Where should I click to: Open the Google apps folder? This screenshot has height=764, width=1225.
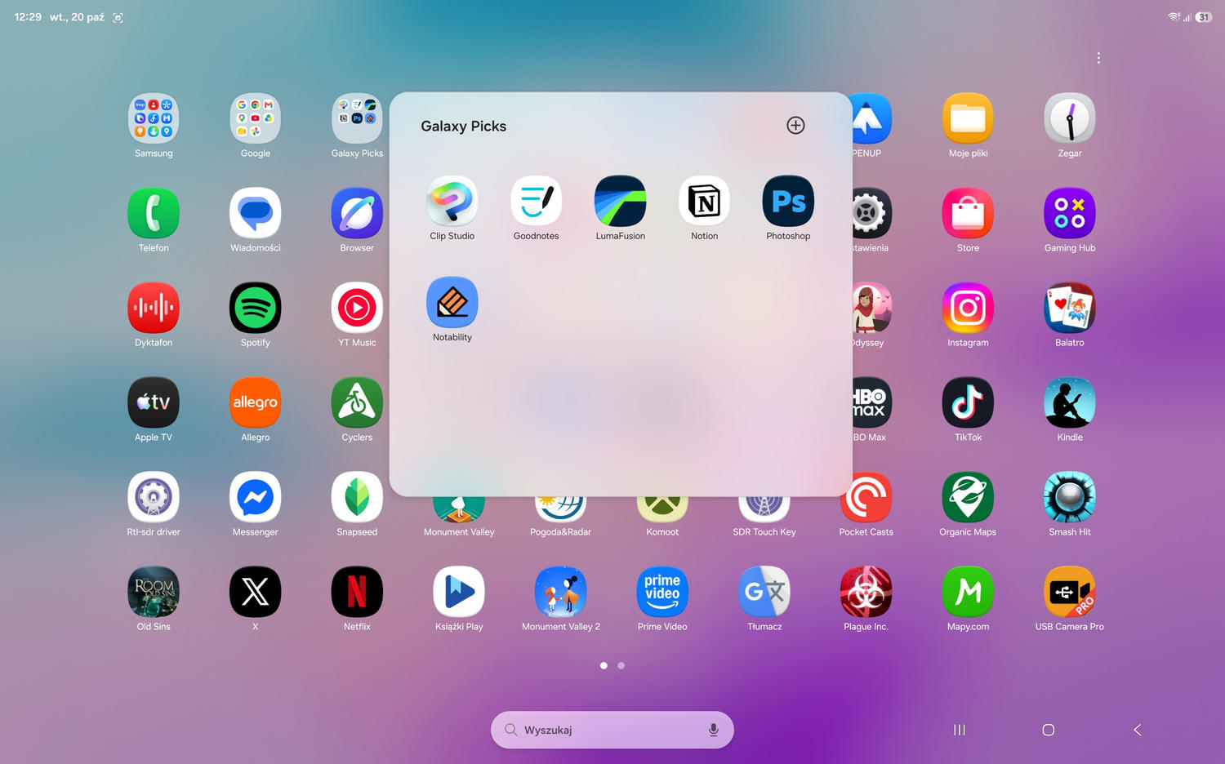(255, 118)
